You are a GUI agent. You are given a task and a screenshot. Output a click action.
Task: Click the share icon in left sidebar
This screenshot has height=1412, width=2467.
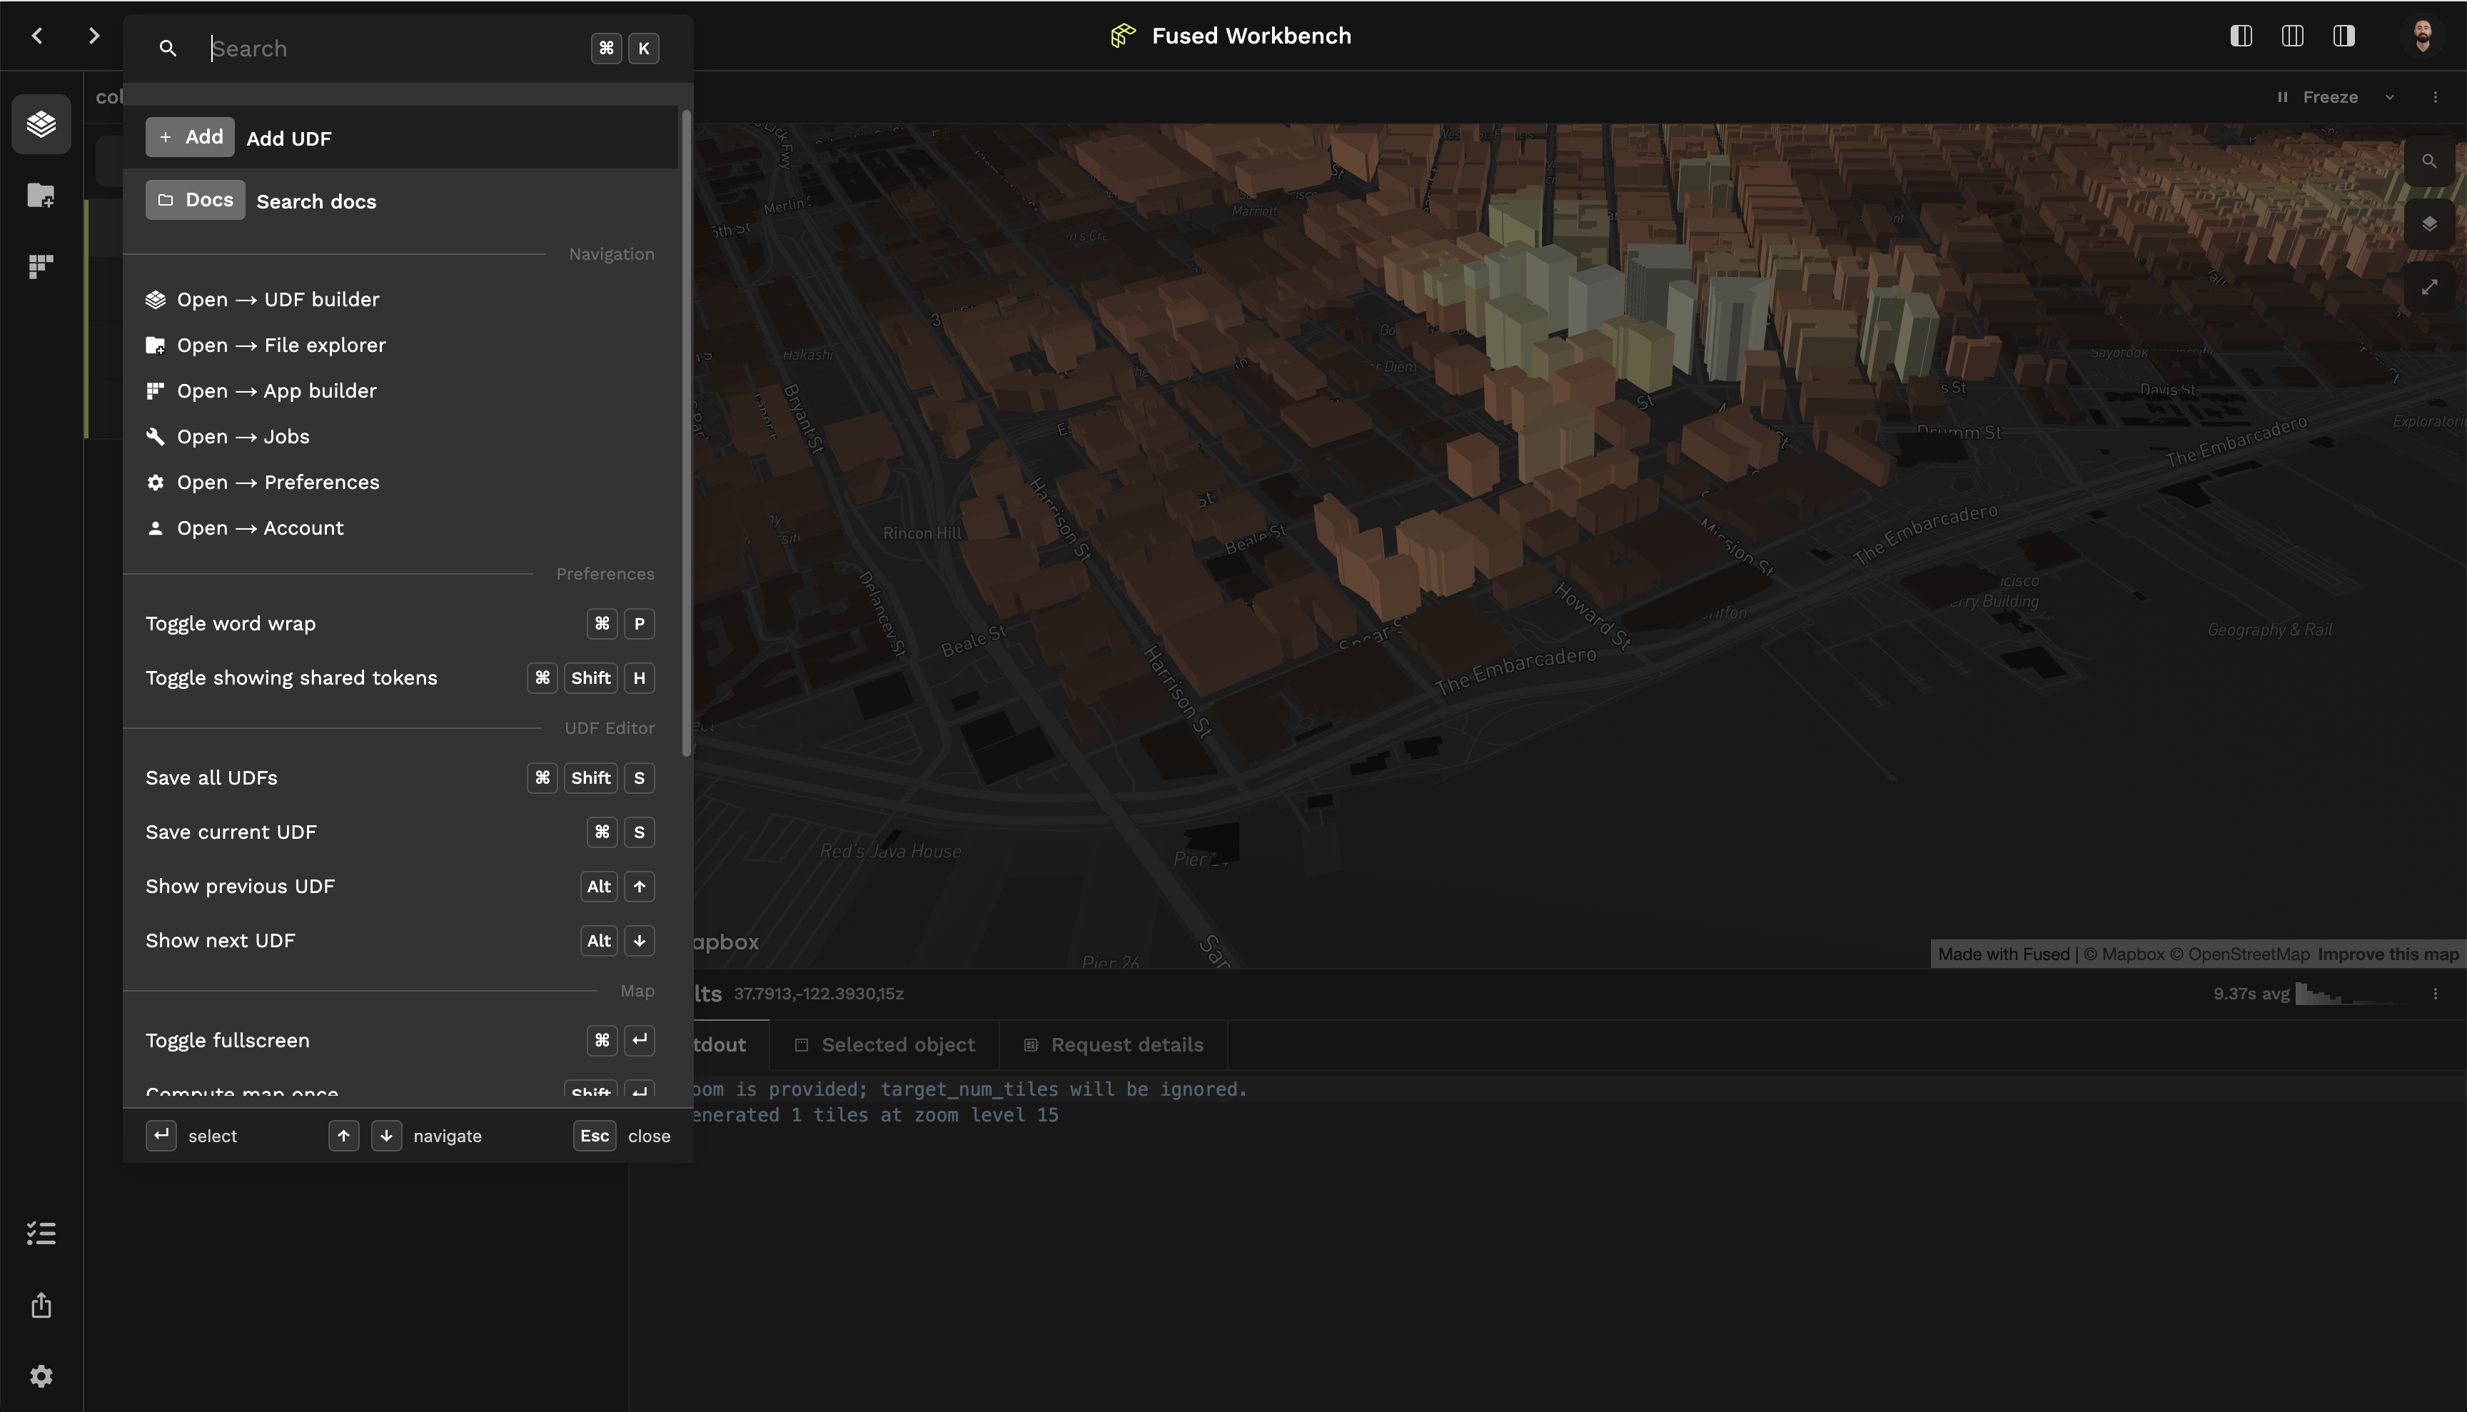41,1304
